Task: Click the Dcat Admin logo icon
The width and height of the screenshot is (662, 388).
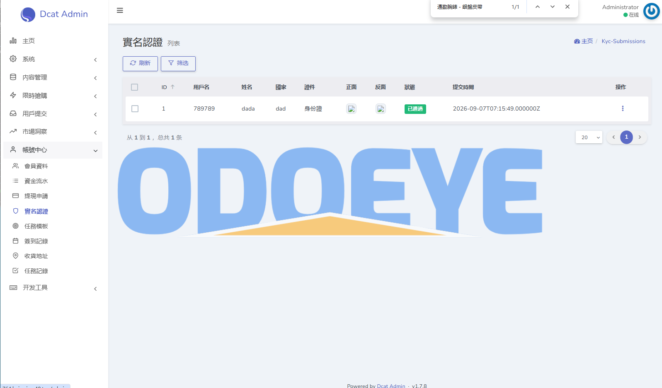Action: click(28, 14)
